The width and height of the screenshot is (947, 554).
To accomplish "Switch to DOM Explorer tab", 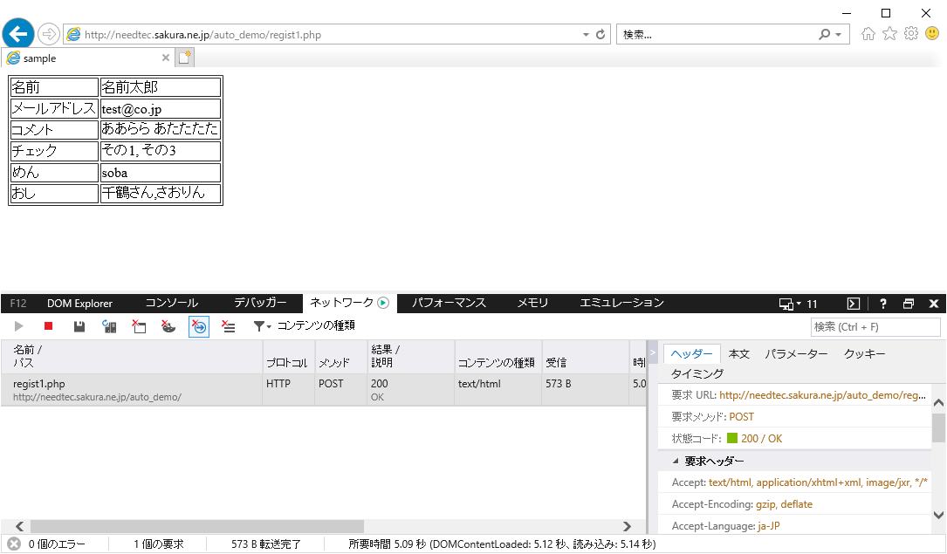I will click(79, 304).
